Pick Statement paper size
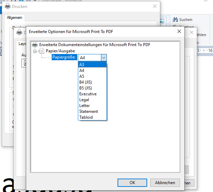The height and width of the screenshot is (192, 213). (x=92, y=111)
